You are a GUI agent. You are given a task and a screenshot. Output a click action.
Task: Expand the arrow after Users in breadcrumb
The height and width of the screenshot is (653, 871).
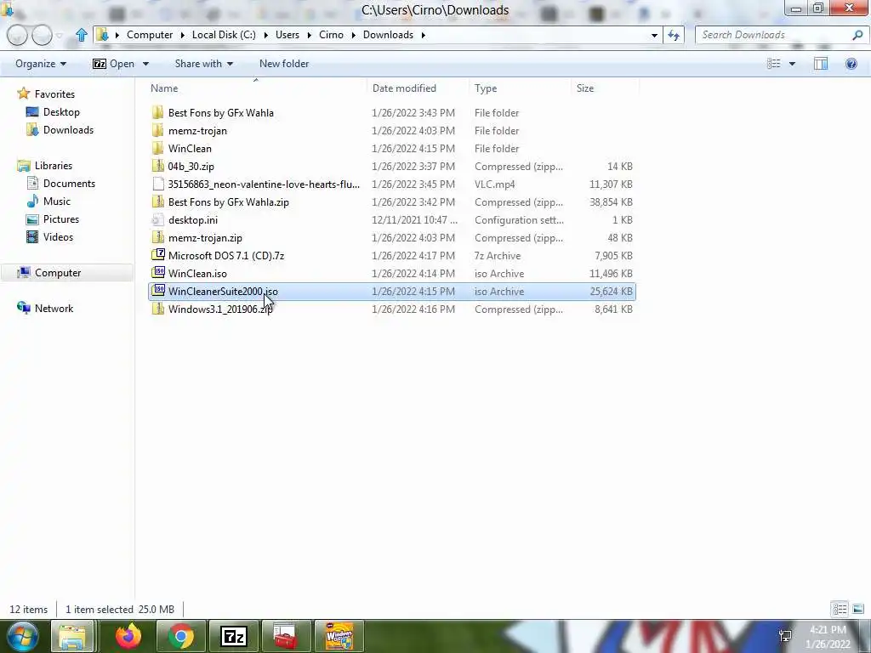click(309, 35)
